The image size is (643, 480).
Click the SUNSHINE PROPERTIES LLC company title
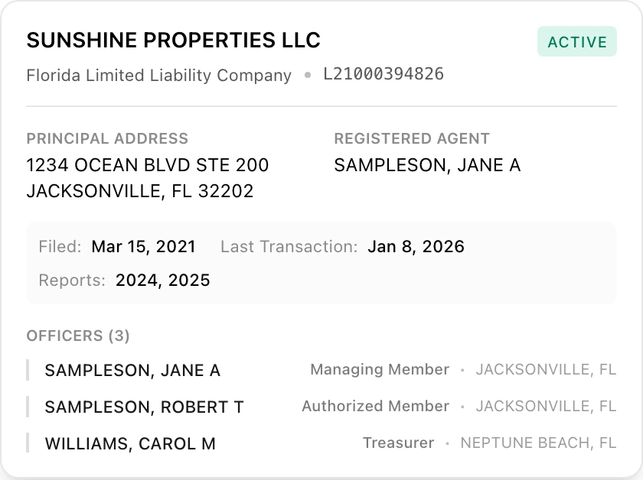173,41
